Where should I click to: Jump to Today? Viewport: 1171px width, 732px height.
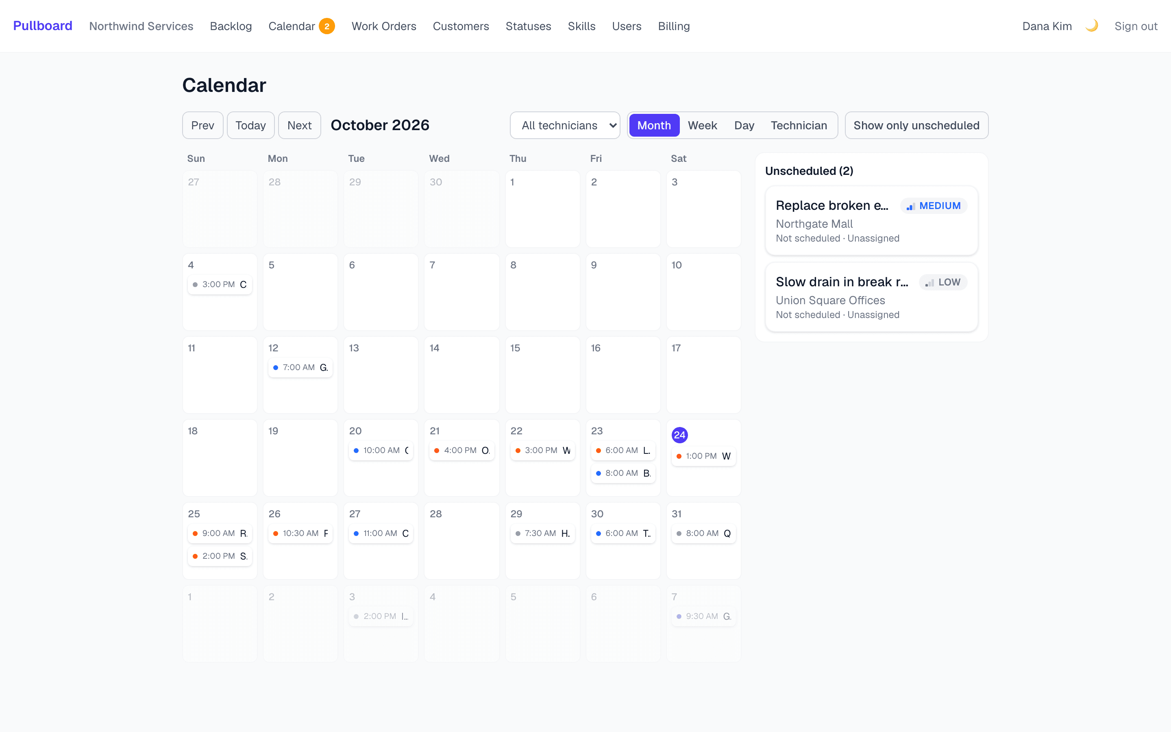[x=250, y=125]
